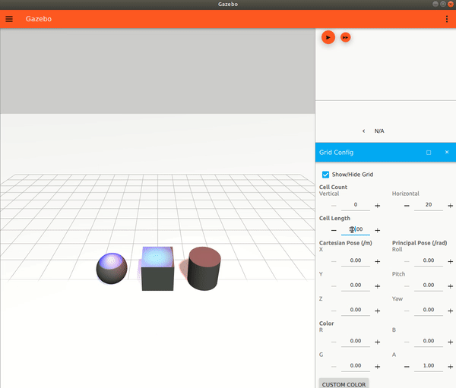Decrease Pitch value with minus

tap(407, 286)
